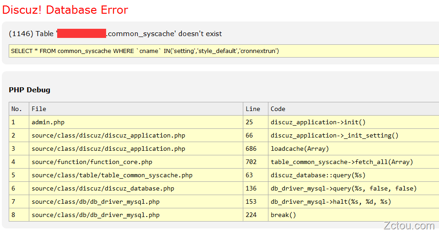Viewport: 439px width, 233px height.
Task: Select the '(1146) Table ... doesn't exist' error message
Action: point(115,34)
